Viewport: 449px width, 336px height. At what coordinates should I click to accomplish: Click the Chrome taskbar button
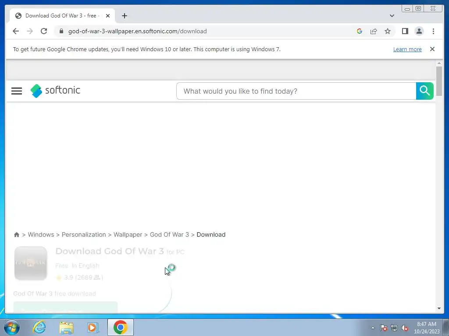[121, 327]
